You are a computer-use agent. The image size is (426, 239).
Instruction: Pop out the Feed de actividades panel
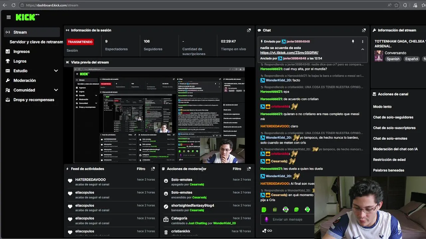coord(153,169)
